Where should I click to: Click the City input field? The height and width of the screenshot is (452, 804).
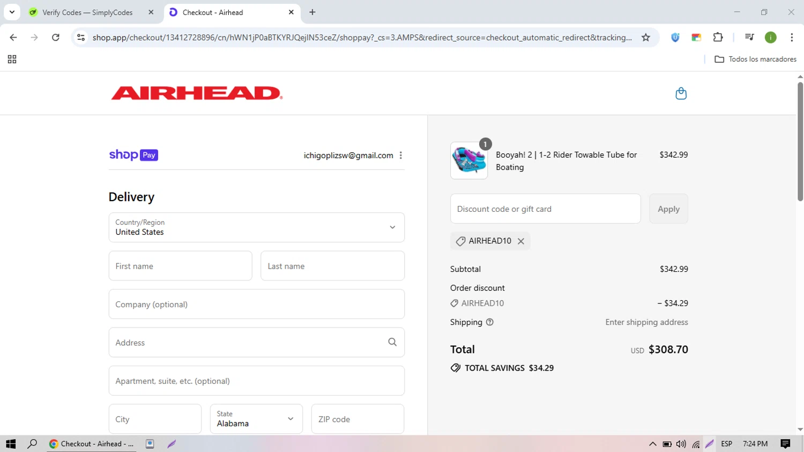pyautogui.click(x=155, y=419)
